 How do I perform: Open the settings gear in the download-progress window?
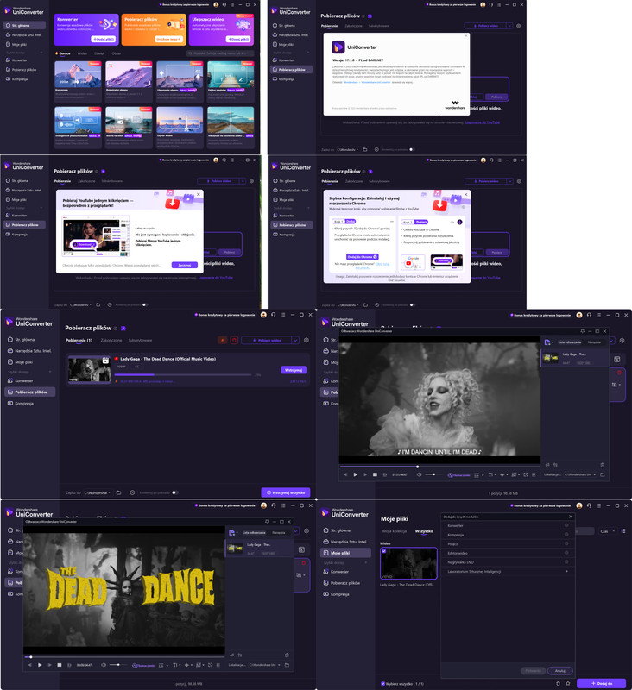tap(307, 340)
